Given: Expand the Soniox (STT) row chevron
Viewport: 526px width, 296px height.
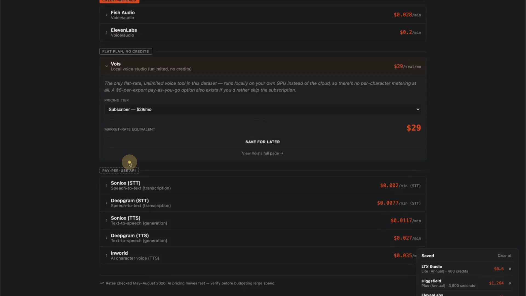Looking at the screenshot, I should click(x=107, y=186).
